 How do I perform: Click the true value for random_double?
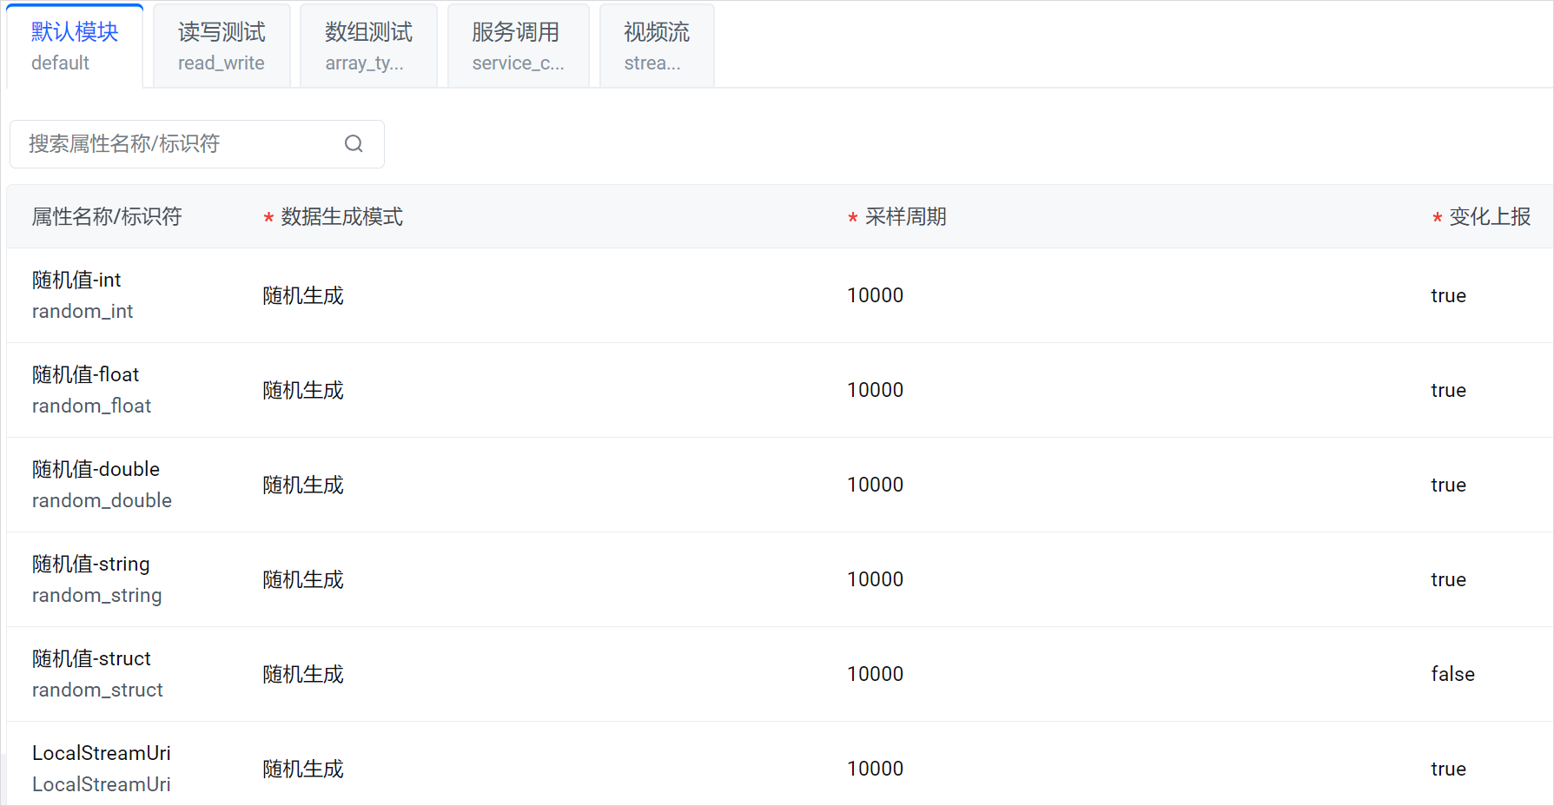1449,485
